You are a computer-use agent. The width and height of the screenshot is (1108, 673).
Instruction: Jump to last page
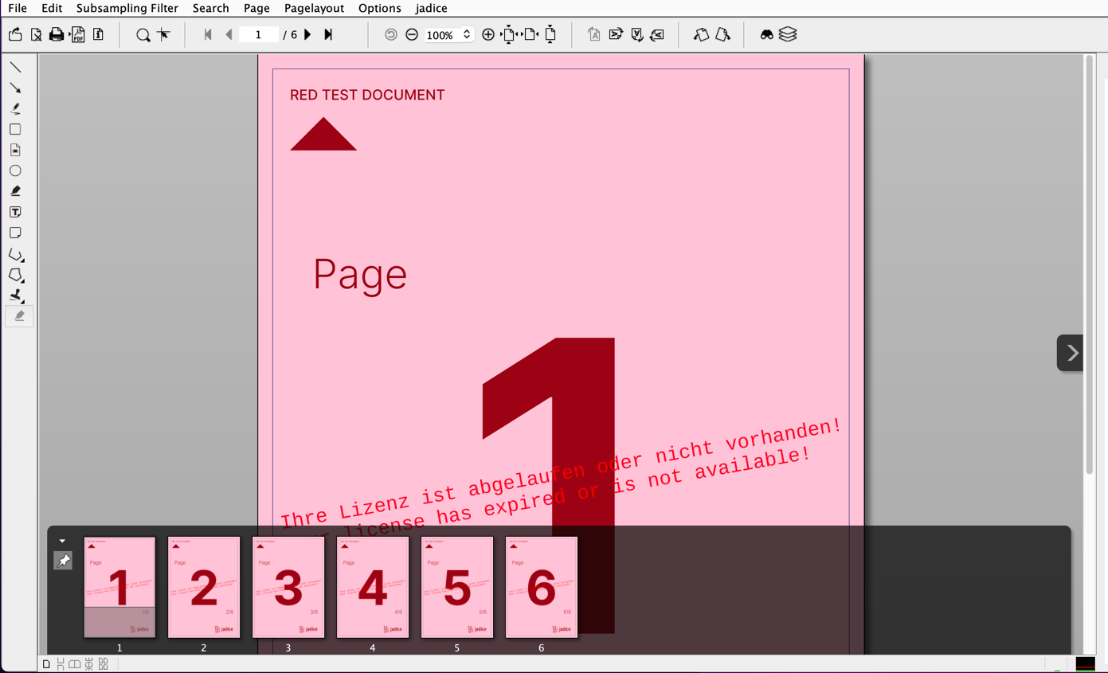pyautogui.click(x=328, y=34)
